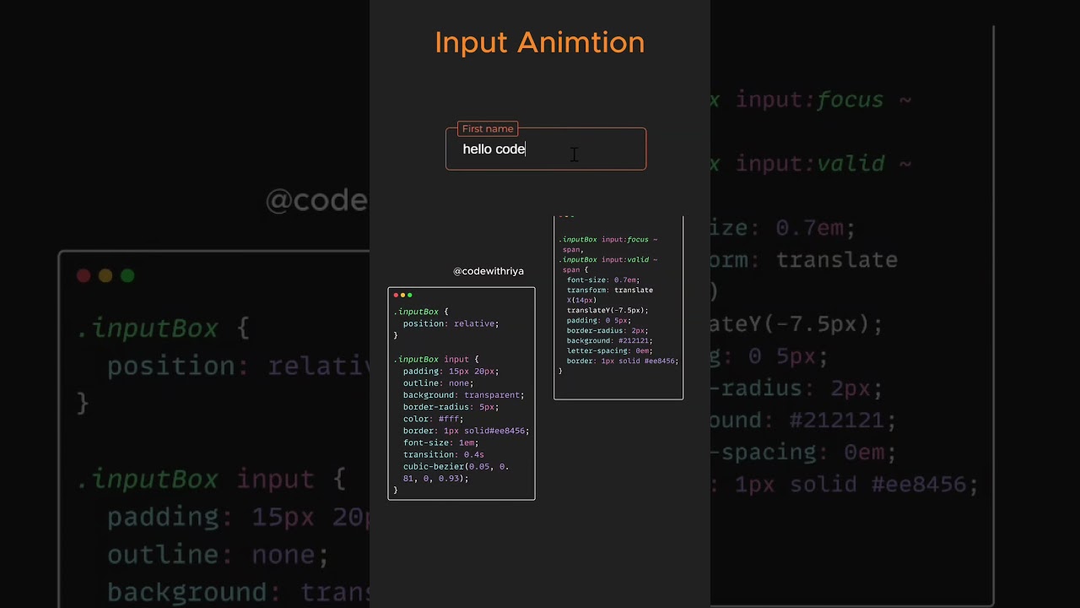This screenshot has width=1080, height=608.
Task: Click the "transform: translate" line
Action: pos(610,290)
